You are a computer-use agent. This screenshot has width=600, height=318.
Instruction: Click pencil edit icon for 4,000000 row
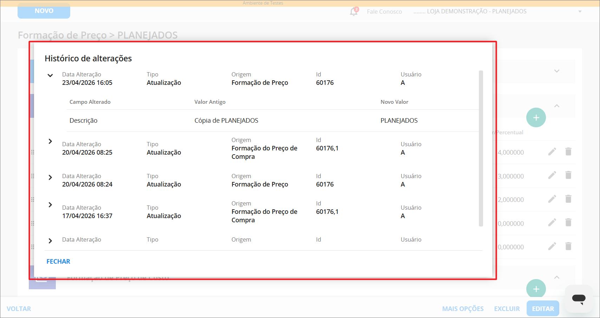[552, 151]
